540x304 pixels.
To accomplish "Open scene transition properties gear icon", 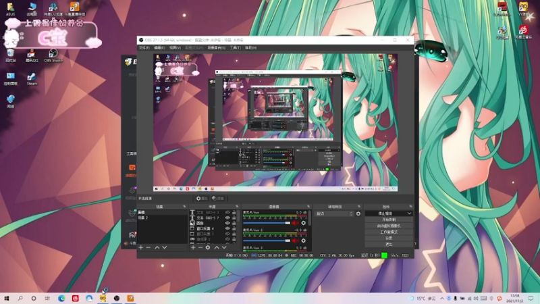I will (358, 213).
